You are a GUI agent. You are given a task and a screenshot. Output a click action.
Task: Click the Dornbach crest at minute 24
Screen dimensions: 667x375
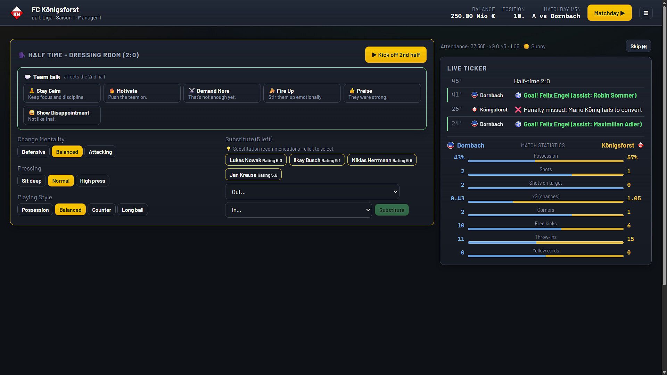click(x=475, y=124)
